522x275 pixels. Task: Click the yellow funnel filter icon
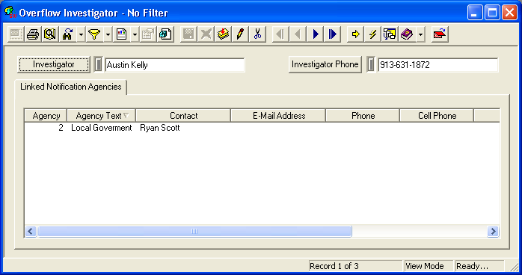click(x=94, y=34)
